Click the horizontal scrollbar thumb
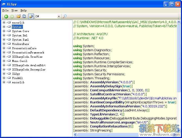Screen dimensions: 182x138 click(108, 135)
